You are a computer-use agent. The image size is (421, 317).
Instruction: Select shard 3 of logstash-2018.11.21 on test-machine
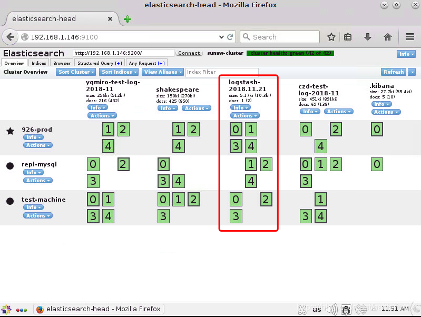point(236,216)
